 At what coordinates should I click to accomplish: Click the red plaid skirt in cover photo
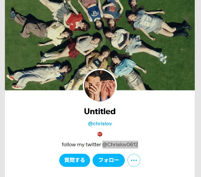(73, 49)
